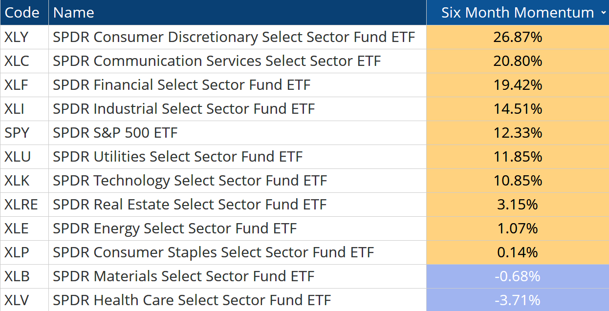609x311 pixels.
Task: Select SPDR Financial Select Sector Fund ETF name
Action: tap(182, 85)
